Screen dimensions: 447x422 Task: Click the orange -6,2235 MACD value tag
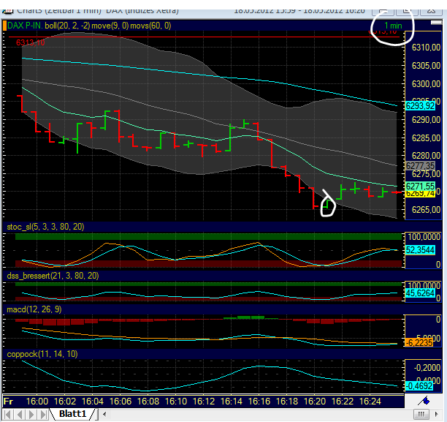(x=419, y=342)
